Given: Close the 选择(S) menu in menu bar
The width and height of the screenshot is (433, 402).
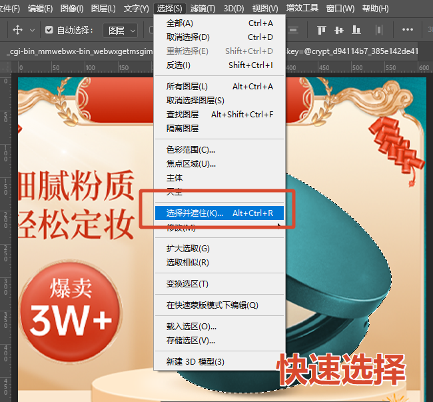Looking at the screenshot, I should point(170,9).
